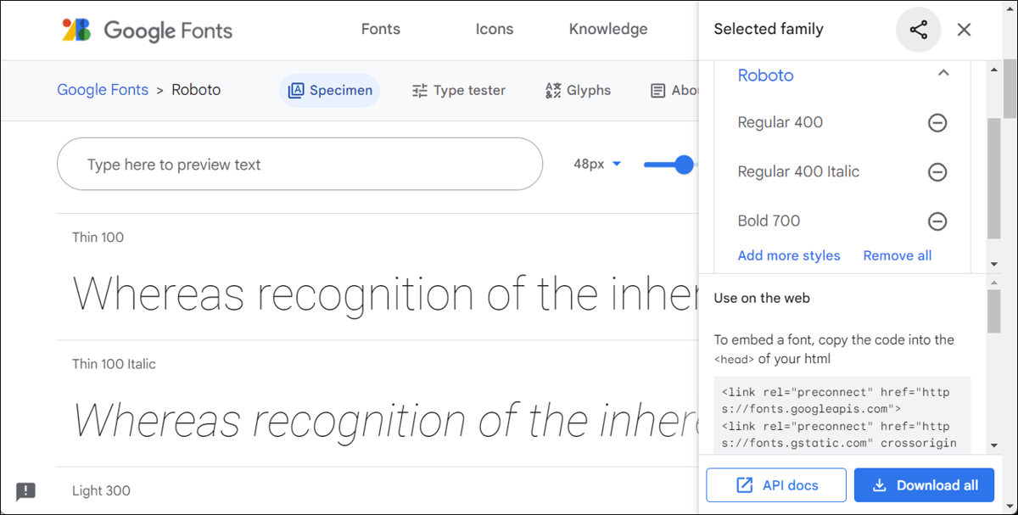Click the feedback icon at bottom left
Viewport: 1018px width, 515px height.
[25, 492]
